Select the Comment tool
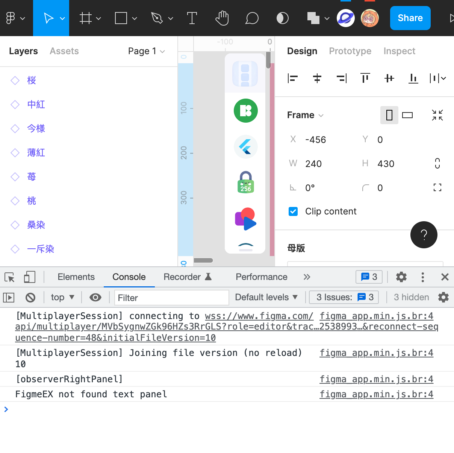This screenshot has height=453, width=454. pyautogui.click(x=252, y=18)
